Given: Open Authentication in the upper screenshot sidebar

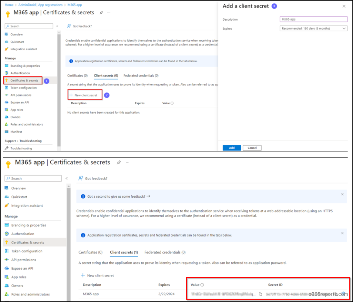Looking at the screenshot, I should click(17, 73).
